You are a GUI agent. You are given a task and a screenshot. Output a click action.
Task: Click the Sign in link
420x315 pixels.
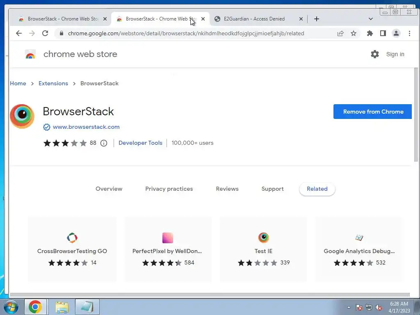[x=395, y=54]
